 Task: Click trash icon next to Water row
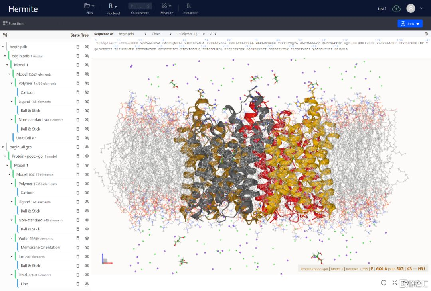pyautogui.click(x=78, y=238)
